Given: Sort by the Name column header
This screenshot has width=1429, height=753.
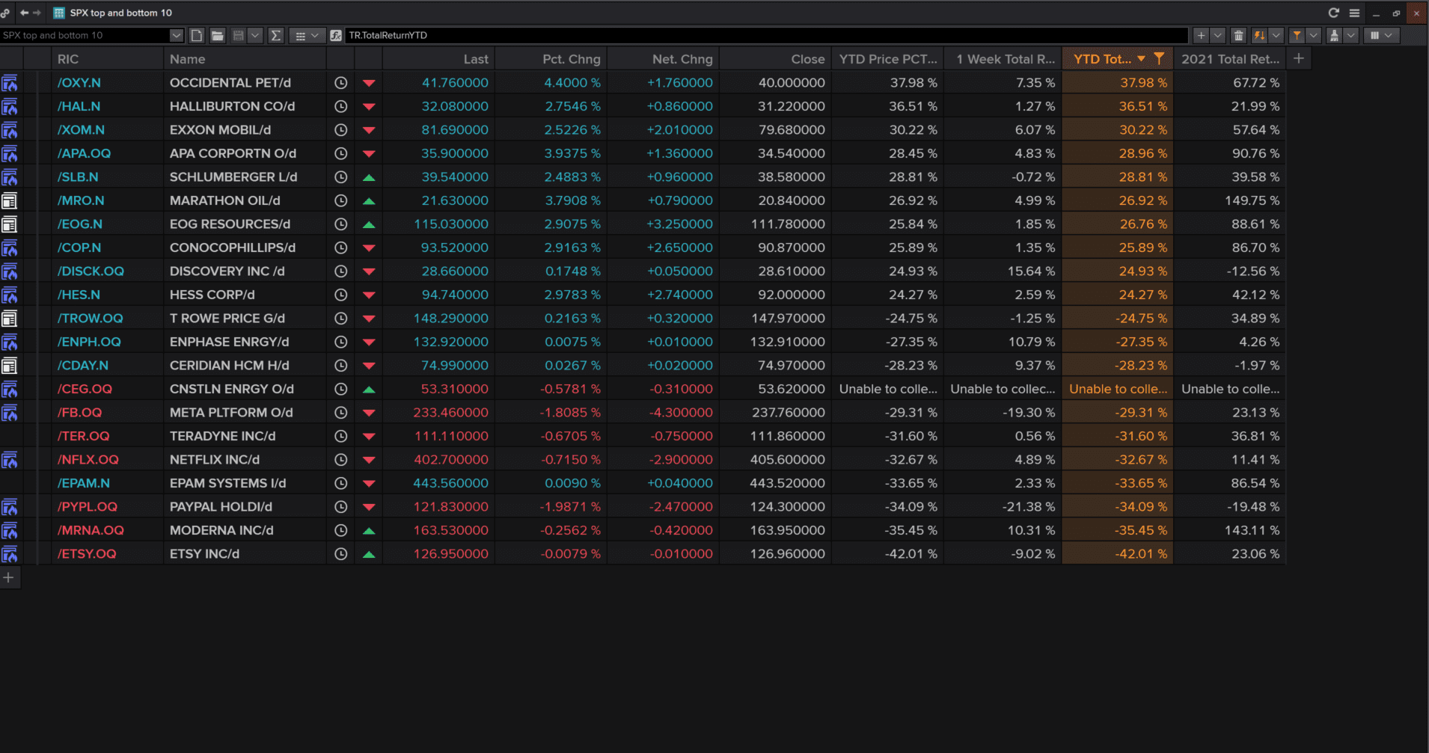Looking at the screenshot, I should pyautogui.click(x=245, y=59).
